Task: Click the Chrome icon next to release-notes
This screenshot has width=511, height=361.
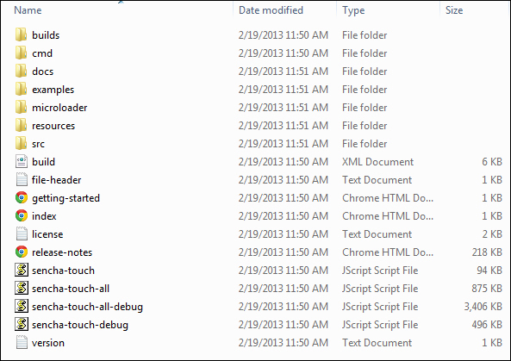Action: (22, 252)
